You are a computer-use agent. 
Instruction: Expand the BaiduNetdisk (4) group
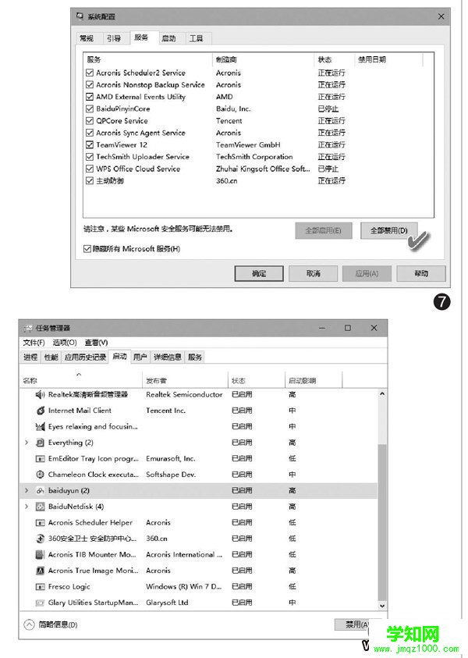pyautogui.click(x=27, y=507)
